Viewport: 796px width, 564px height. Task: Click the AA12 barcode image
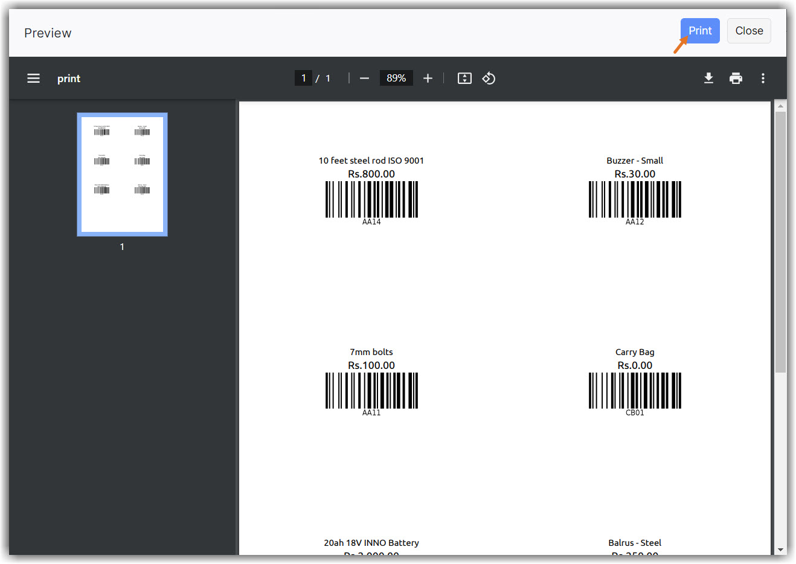[635, 200]
